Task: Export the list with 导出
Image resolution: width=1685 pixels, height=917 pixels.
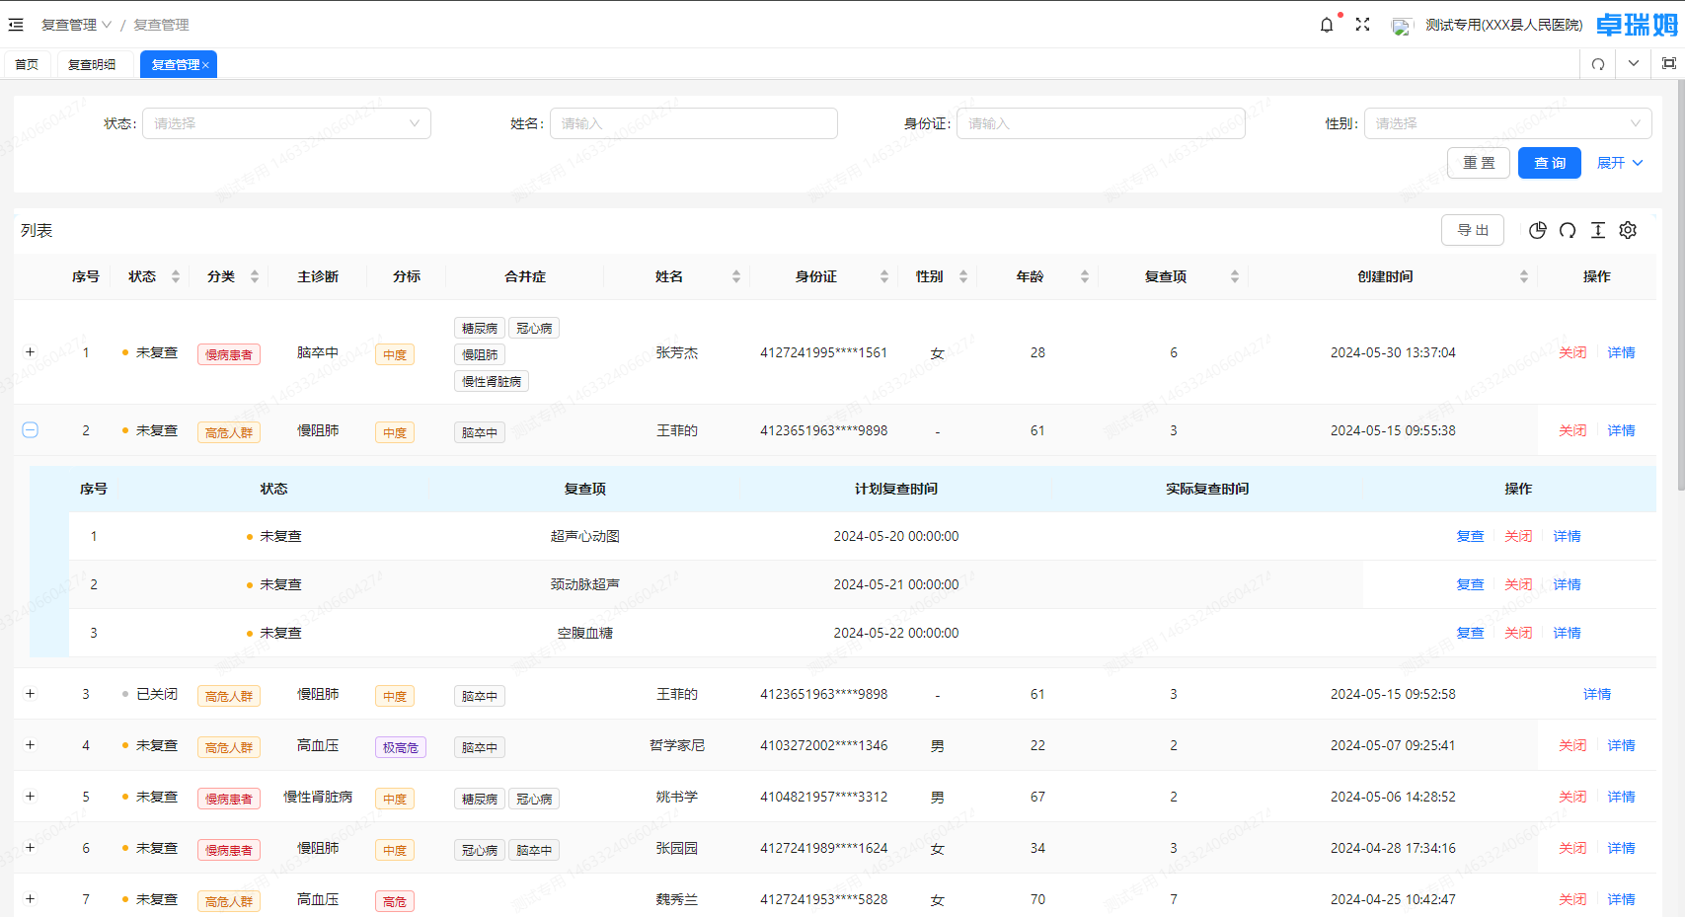Action: pos(1472,230)
